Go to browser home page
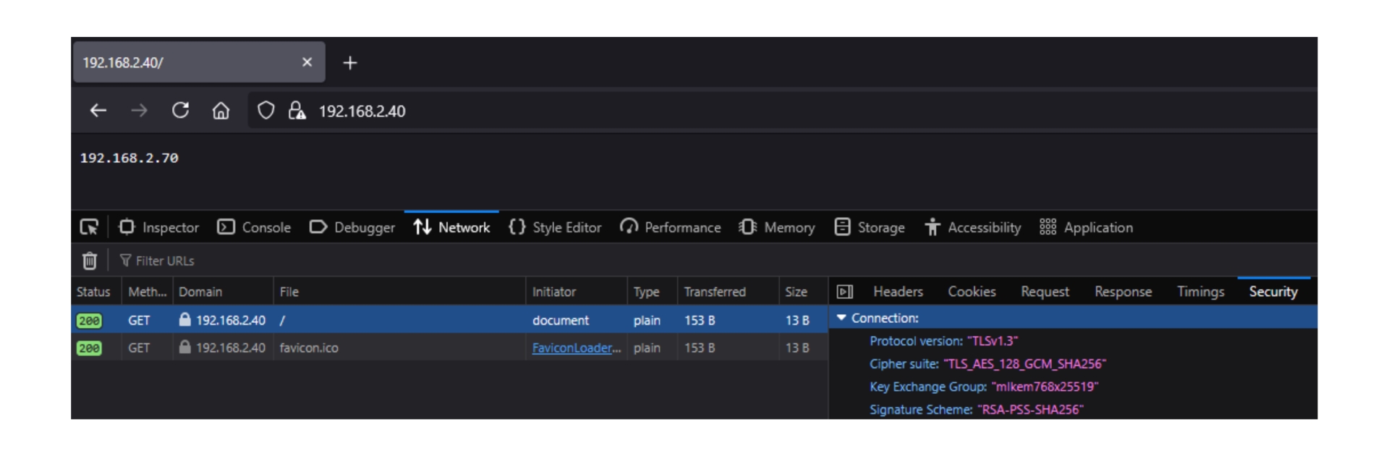The width and height of the screenshot is (1389, 456). (x=221, y=111)
